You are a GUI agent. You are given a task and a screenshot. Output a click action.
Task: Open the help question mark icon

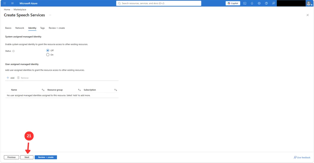coord(266,3)
